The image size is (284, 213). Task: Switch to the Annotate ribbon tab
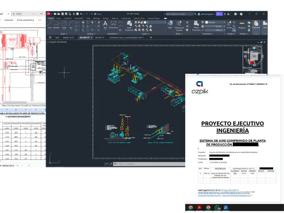(x=68, y=18)
